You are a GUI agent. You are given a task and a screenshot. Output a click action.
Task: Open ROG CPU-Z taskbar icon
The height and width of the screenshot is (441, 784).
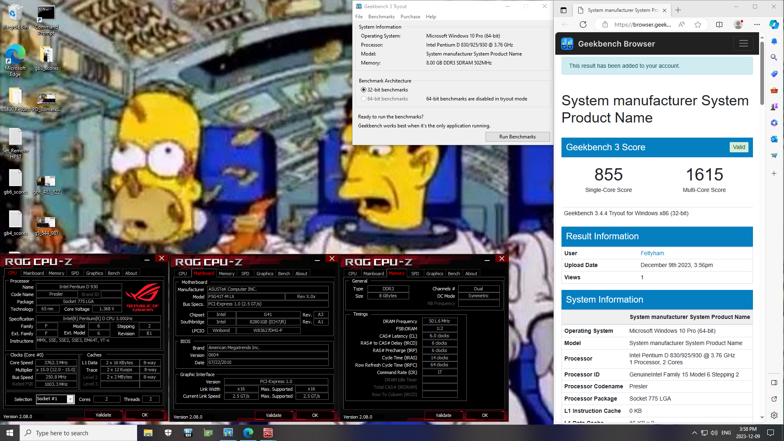tap(268, 432)
